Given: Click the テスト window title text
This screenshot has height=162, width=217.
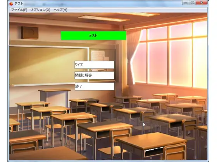Looking at the screenshot, I should [19, 4].
